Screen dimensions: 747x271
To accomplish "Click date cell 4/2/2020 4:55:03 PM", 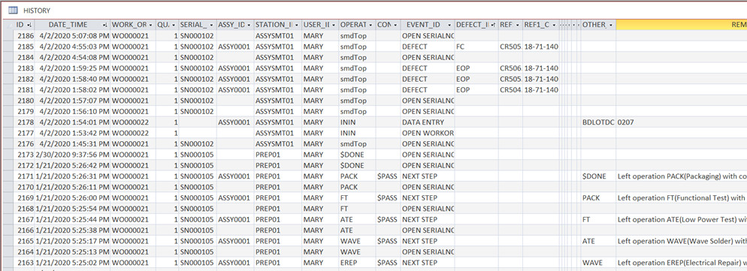I will point(72,47).
